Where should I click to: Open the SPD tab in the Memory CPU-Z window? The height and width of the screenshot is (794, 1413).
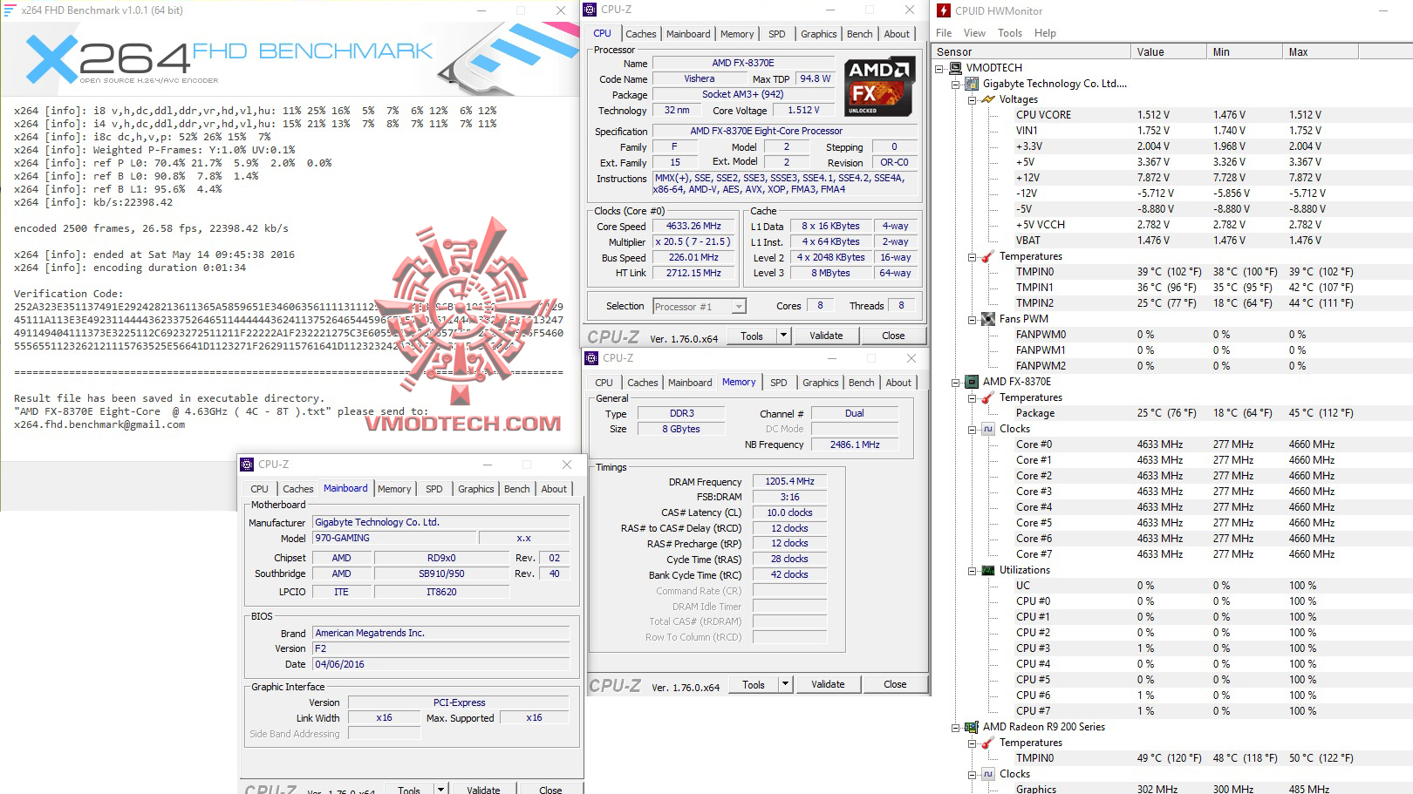[779, 383]
